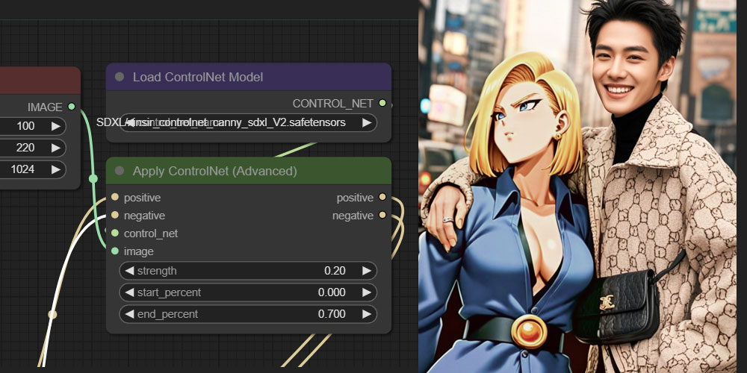Click the 100 threshold value field
Screen dimensions: 747x373
32,126
